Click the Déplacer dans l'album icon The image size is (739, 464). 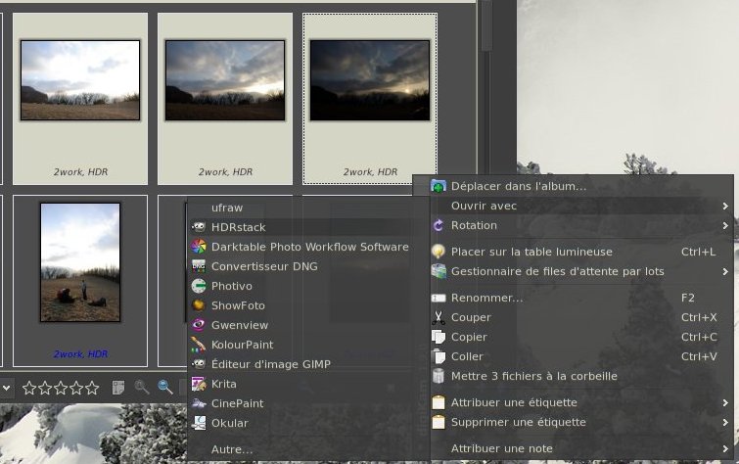pos(439,186)
